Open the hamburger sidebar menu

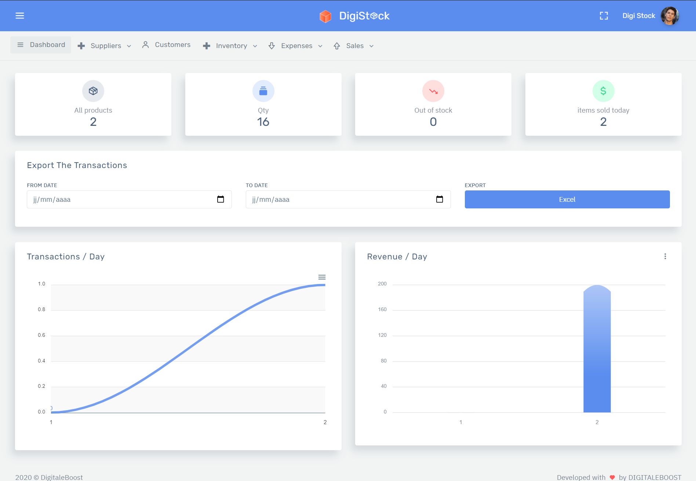pos(20,16)
